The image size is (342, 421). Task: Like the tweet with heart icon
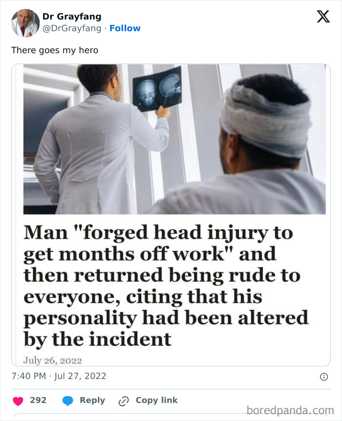(18, 401)
